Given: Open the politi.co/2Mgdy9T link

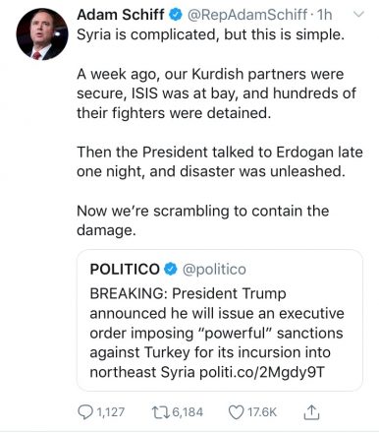Looking at the screenshot, I should tap(262, 372).
